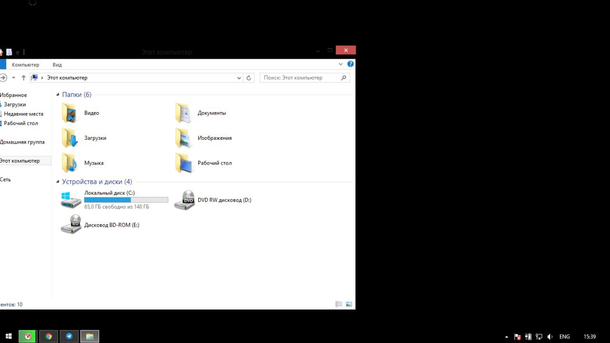Click breadcrumb arrow before Этот компьютер
This screenshot has height=343, width=610.
point(42,78)
